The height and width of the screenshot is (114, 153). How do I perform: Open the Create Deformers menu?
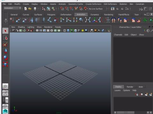point(93,4)
